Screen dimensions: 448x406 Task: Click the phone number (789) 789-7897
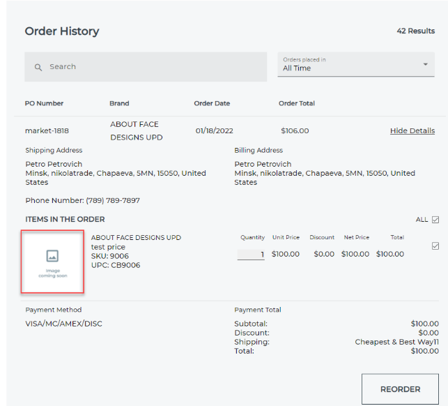click(113, 200)
